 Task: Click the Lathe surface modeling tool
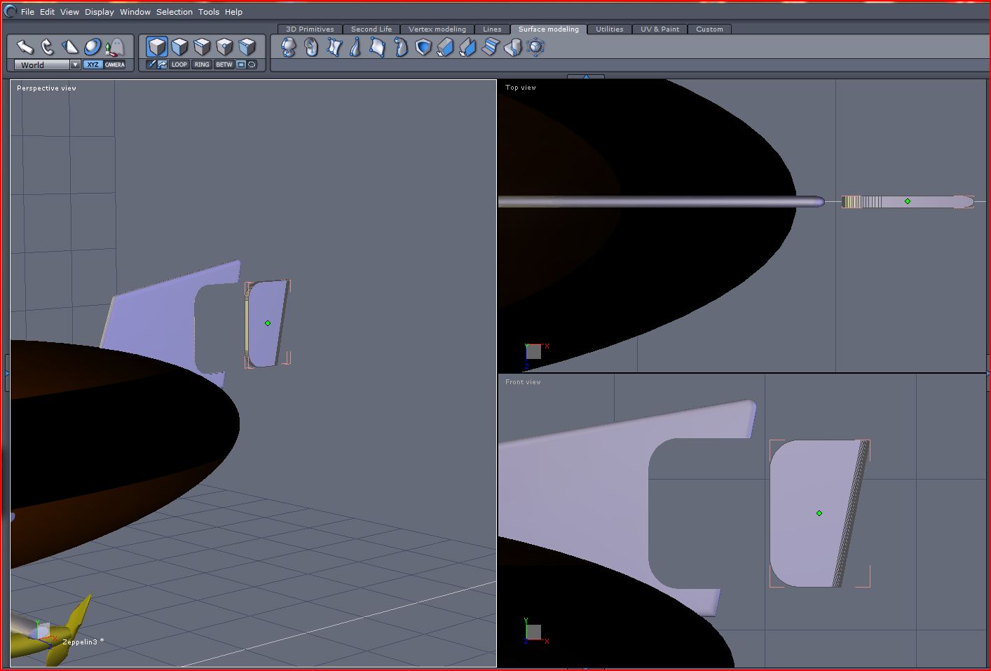pyautogui.click(x=288, y=47)
